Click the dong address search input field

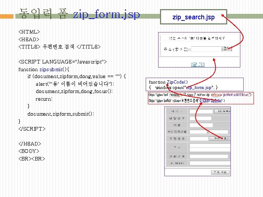tap(206, 49)
